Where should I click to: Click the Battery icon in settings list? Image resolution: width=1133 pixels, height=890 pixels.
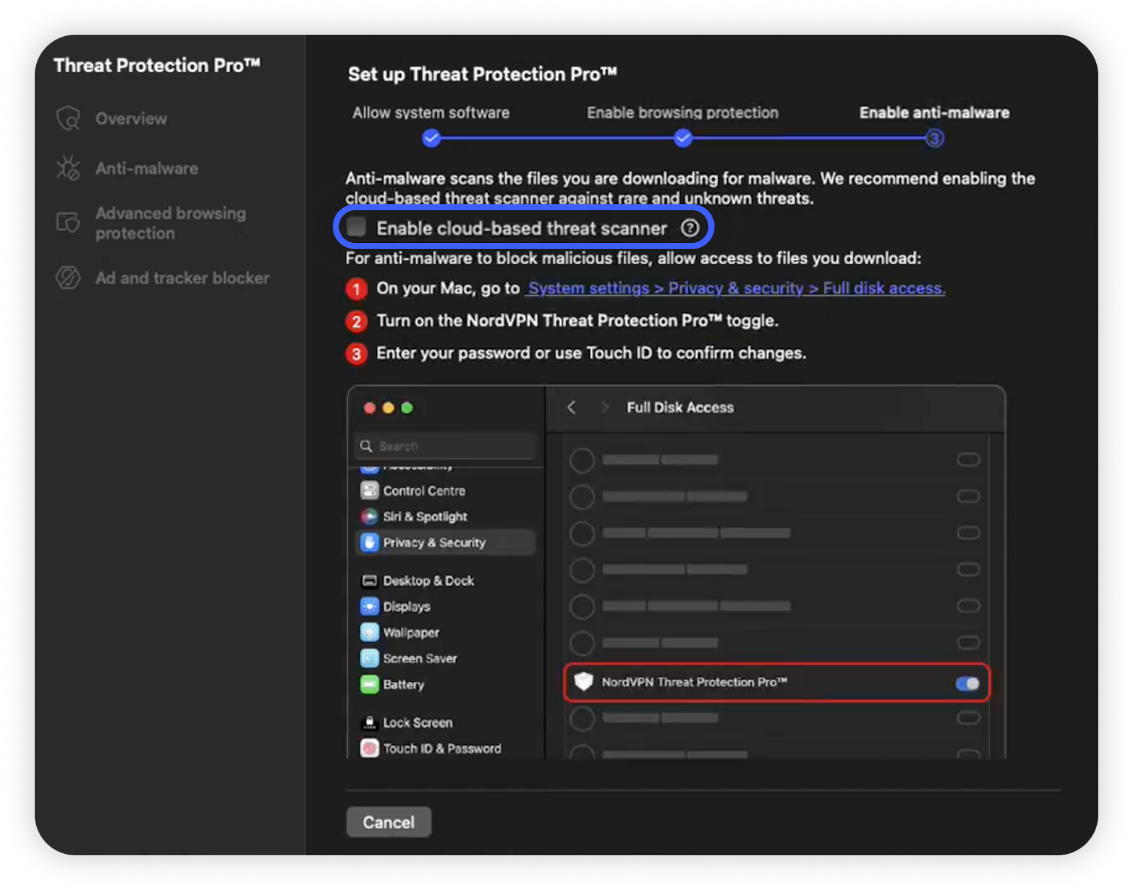[x=369, y=684]
